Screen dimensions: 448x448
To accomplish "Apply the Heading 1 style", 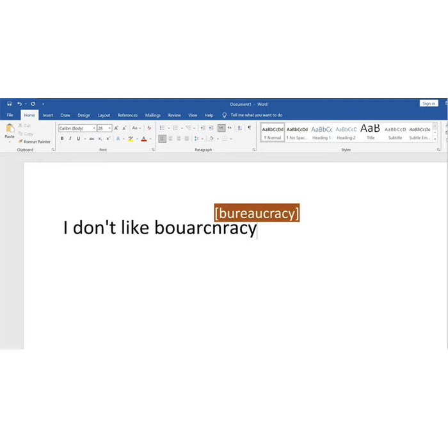I will tap(321, 132).
